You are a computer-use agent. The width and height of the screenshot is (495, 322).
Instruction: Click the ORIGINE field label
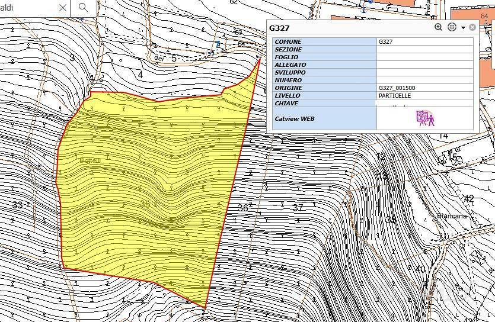tap(288, 88)
